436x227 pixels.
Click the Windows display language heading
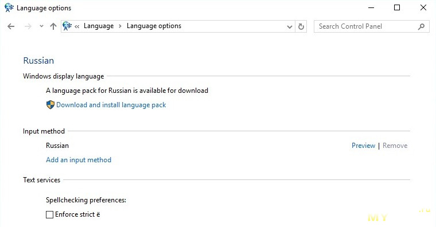64,76
